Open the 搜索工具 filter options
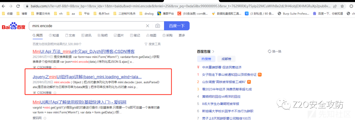355x120 pixels. [153, 44]
